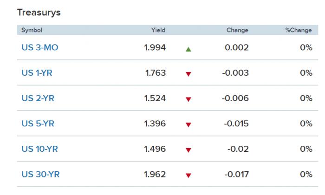The height and width of the screenshot is (195, 325).
Task: Click the red down arrow for US 5-YR
Action: click(188, 124)
